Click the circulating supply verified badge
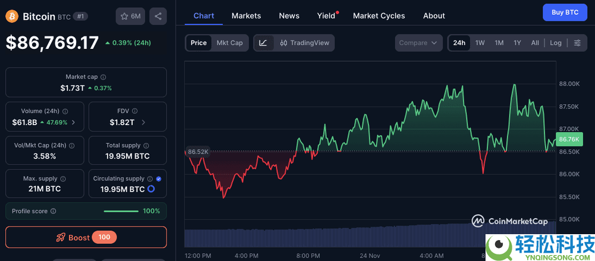This screenshot has height=261, width=595. (x=158, y=178)
